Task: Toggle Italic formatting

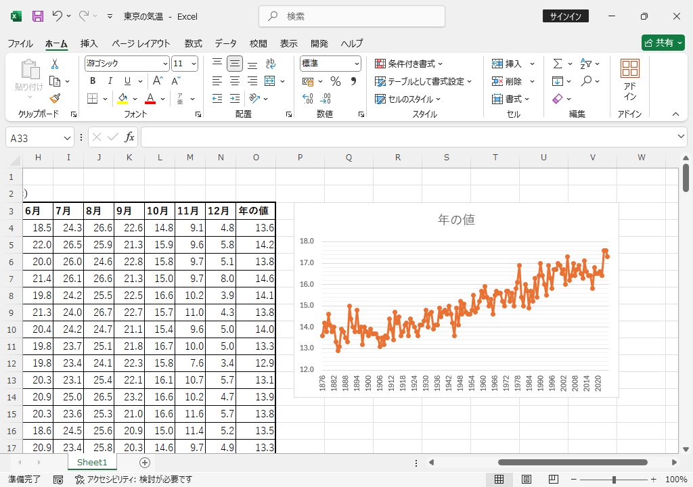Action: pos(110,81)
